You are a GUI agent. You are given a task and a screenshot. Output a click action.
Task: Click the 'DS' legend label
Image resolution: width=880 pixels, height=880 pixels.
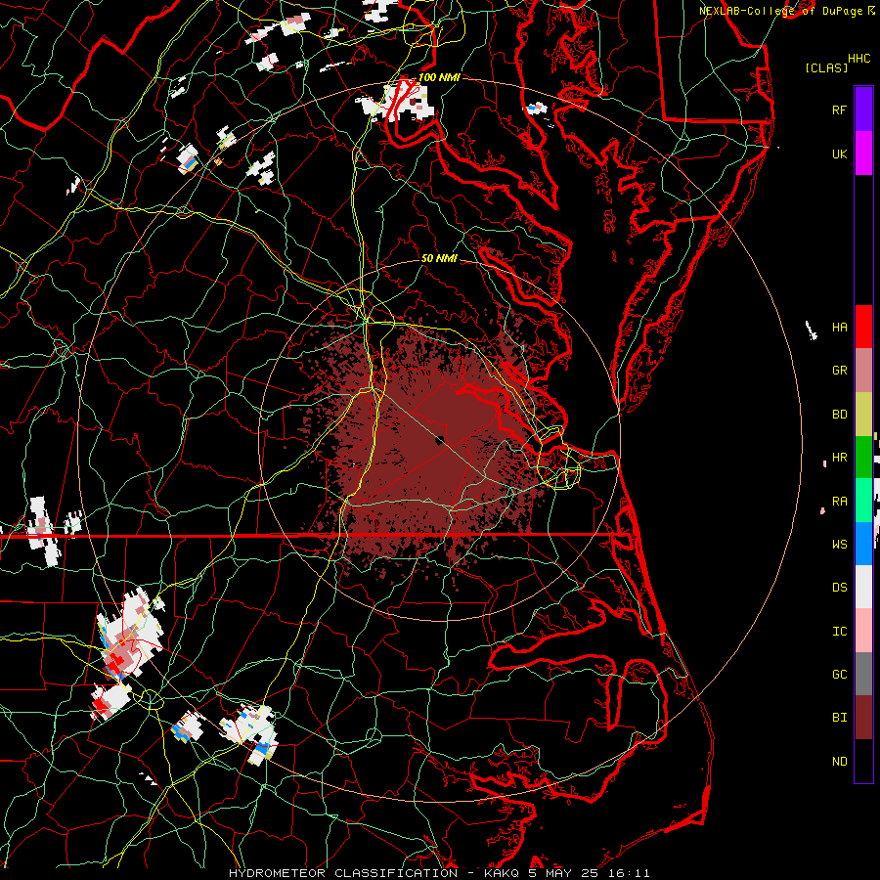pos(839,587)
